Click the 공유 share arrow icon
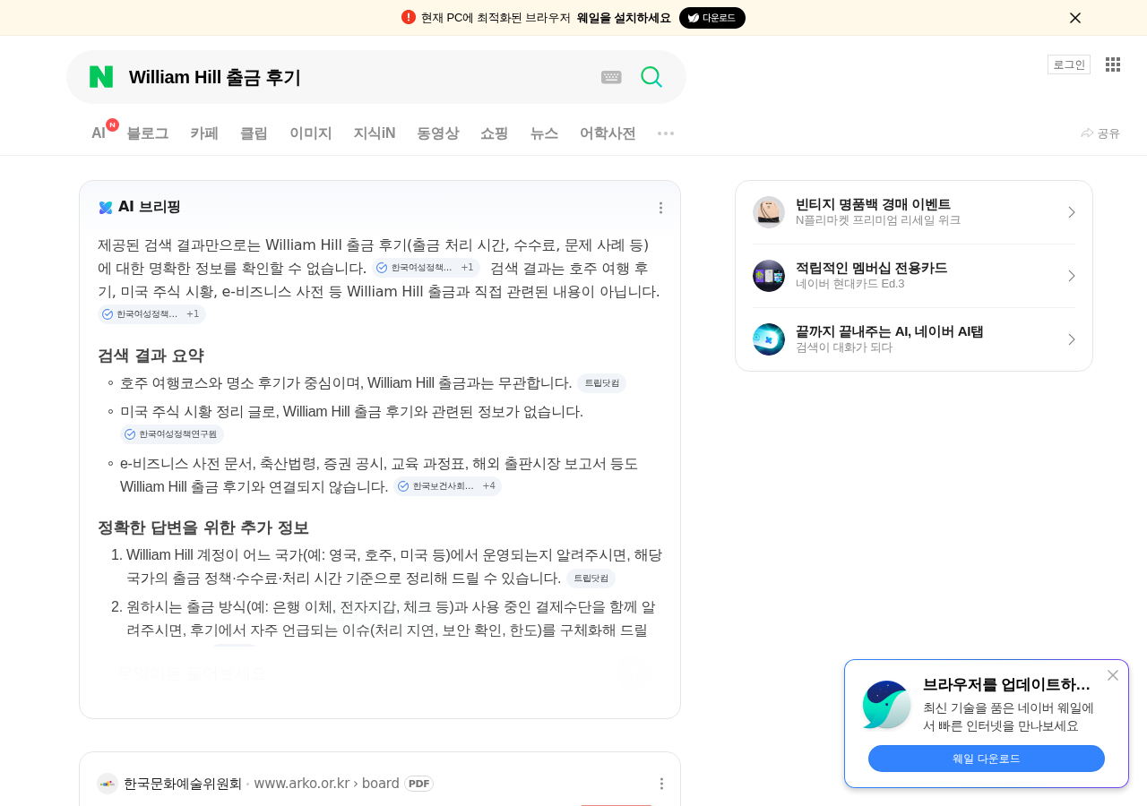 point(1087,133)
